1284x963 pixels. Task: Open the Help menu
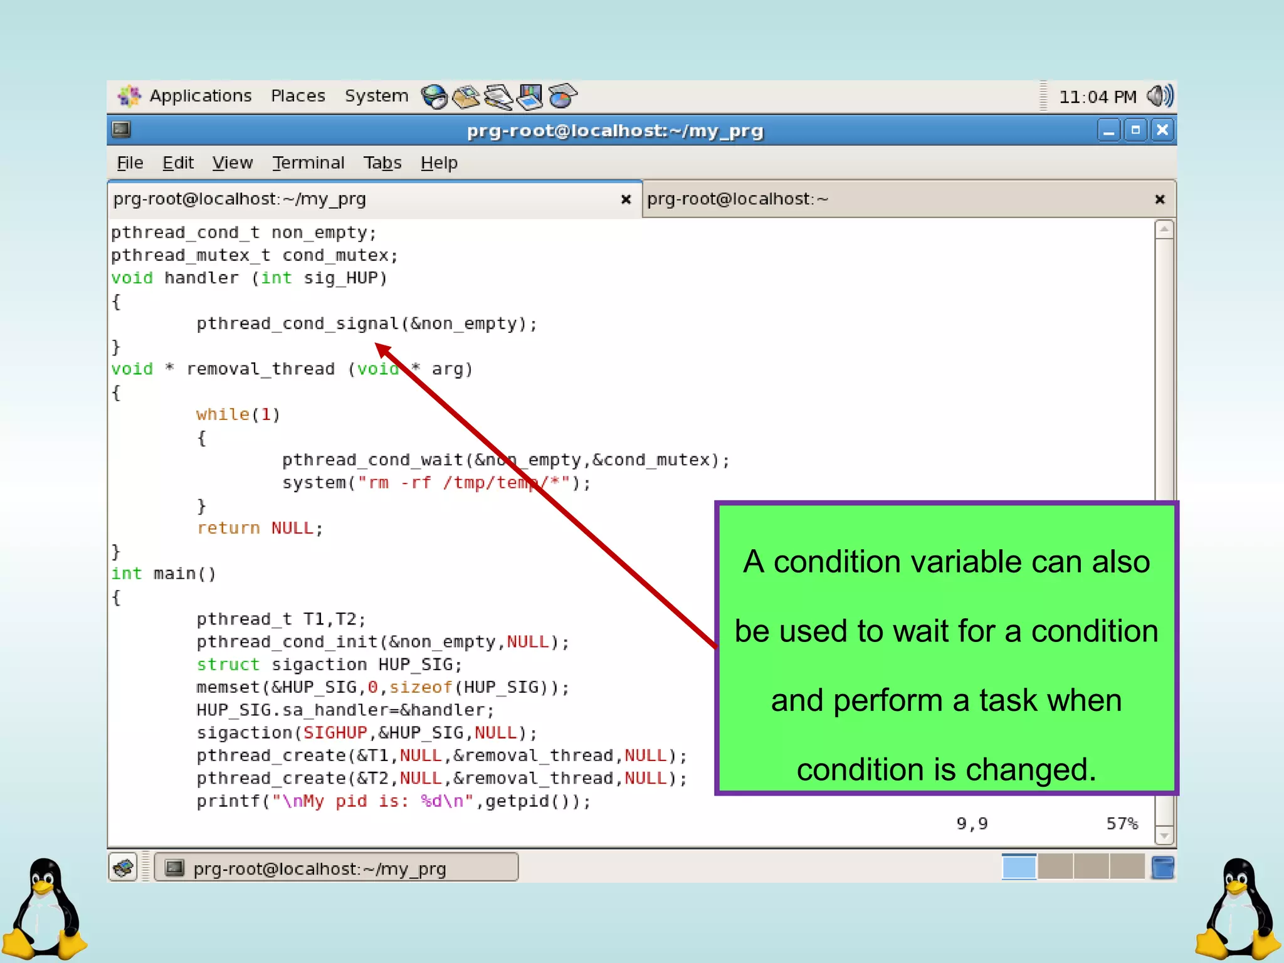tap(439, 163)
